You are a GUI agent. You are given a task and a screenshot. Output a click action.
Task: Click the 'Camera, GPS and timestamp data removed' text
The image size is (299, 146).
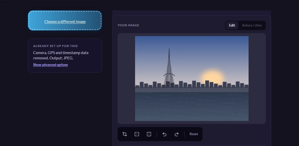(x=61, y=55)
